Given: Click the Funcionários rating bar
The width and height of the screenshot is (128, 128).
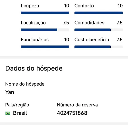Looking at the screenshot, I should [x=45, y=47].
